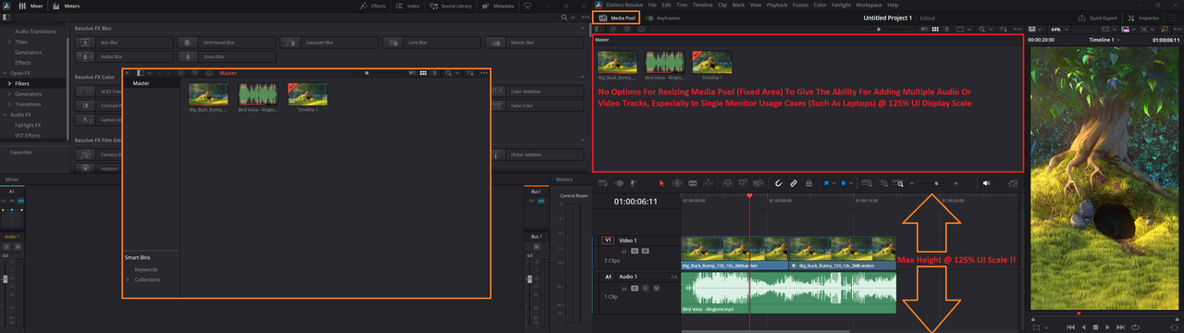Select the Box Blur effect
1184x333 pixels.
pyautogui.click(x=123, y=43)
